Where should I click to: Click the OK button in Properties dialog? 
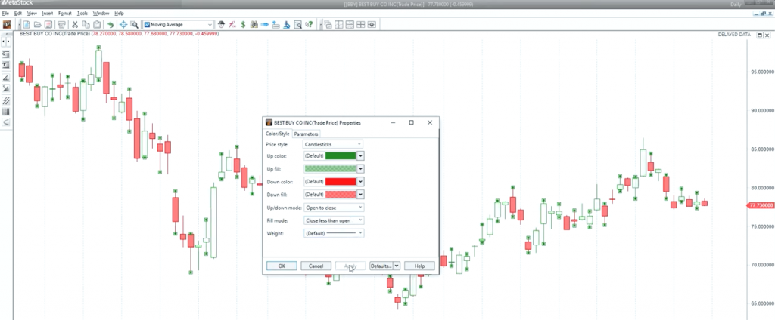282,266
